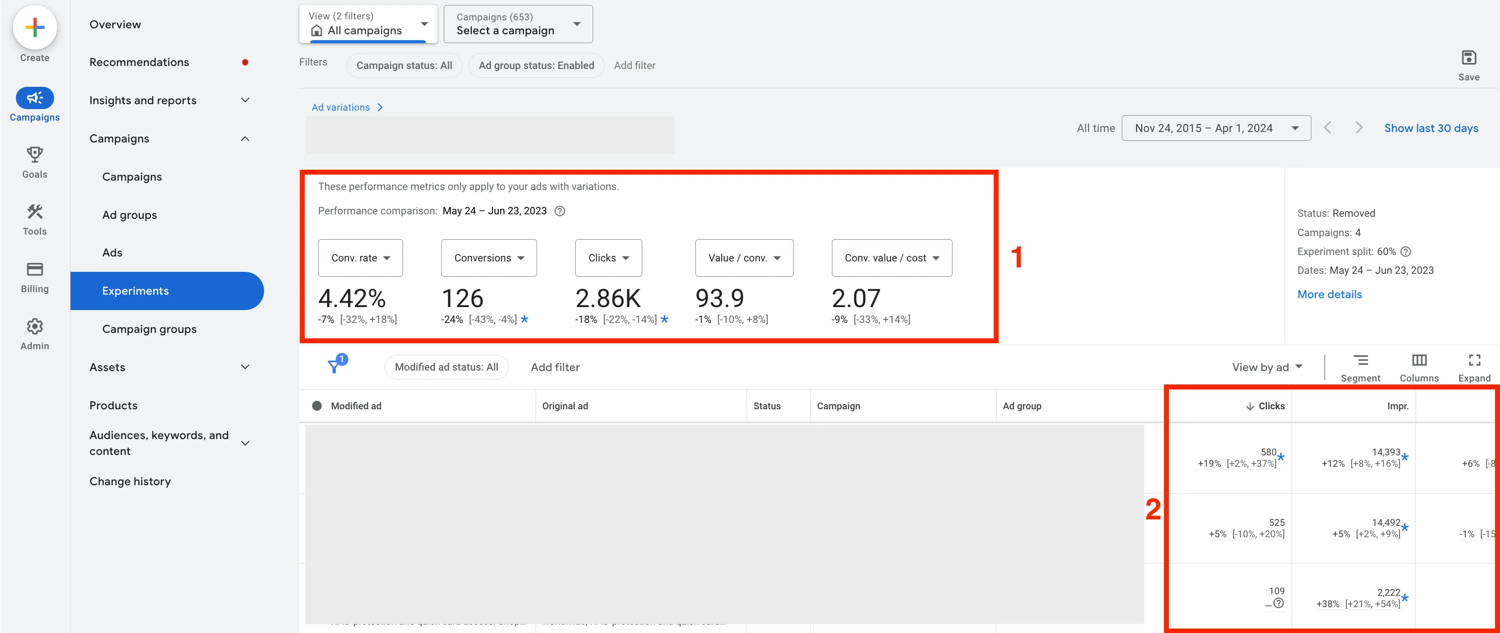This screenshot has width=1500, height=633.
Task: Open the Campaigns megaphone icon
Action: [x=35, y=98]
